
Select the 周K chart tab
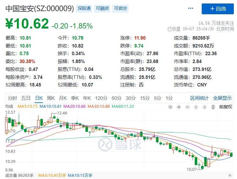coord(51,98)
